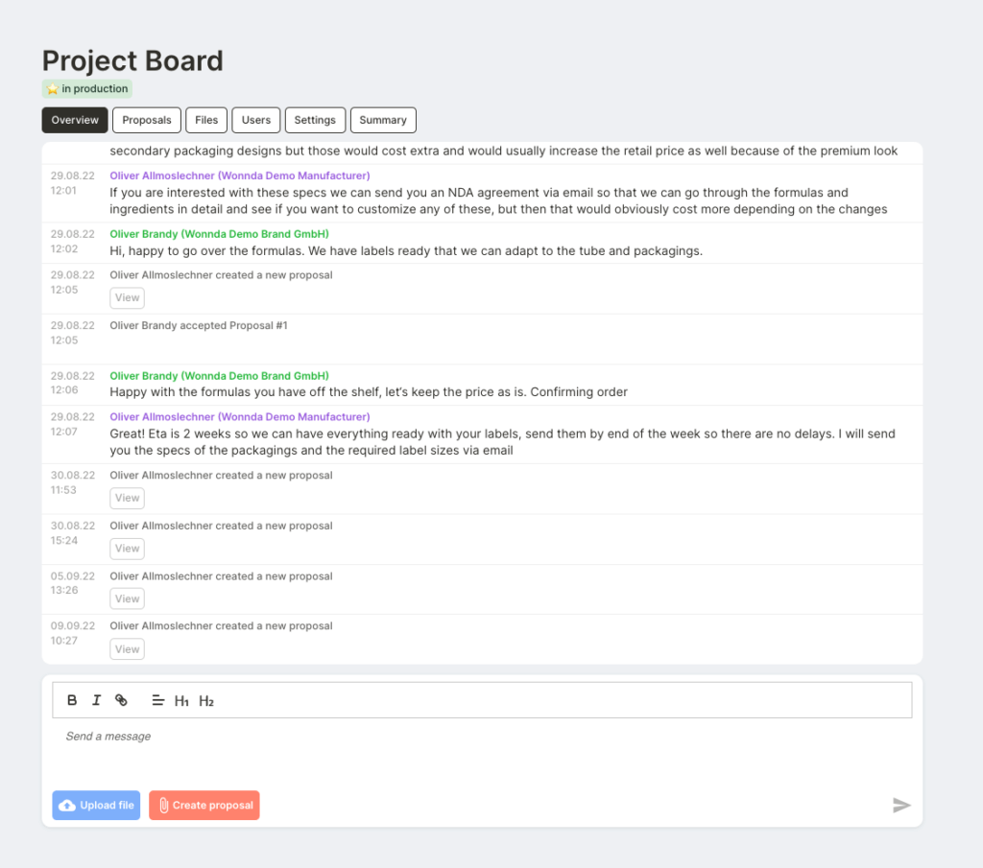
Task: Switch to the Proposals tab
Action: point(147,120)
